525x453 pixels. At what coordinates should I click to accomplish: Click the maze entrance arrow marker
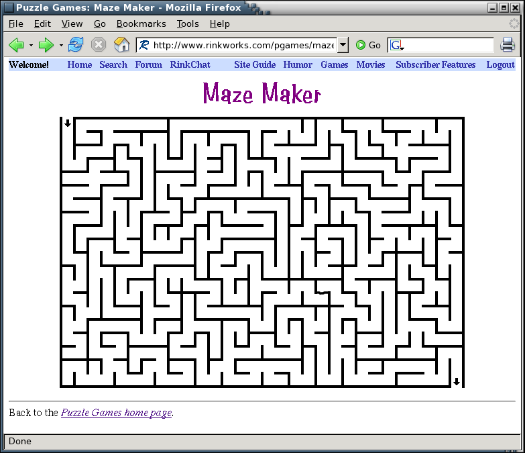(68, 123)
